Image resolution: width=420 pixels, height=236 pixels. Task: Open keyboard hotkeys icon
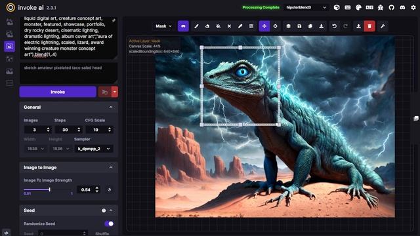(x=348, y=7)
